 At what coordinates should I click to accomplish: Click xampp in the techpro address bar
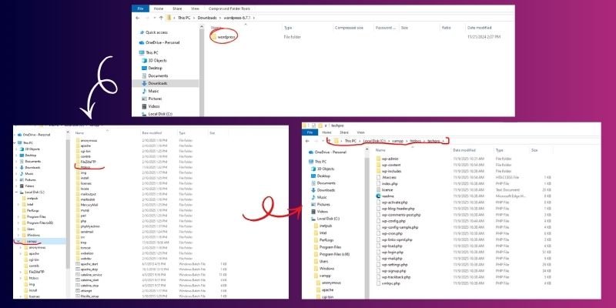(398, 141)
